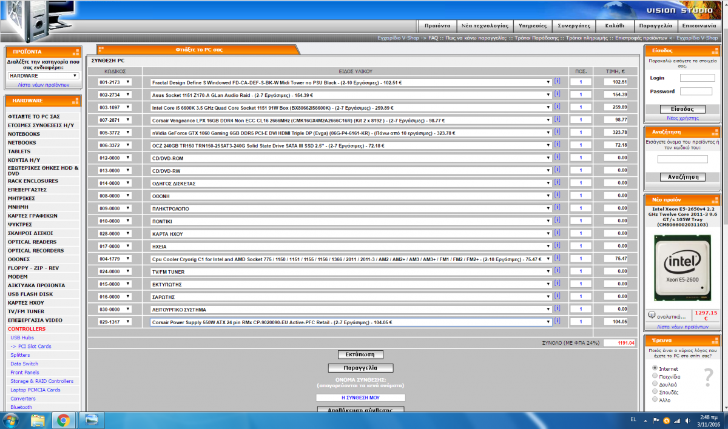This screenshot has width=728, height=429.
Task: Open the FAQ link in the top bar
Action: point(433,38)
